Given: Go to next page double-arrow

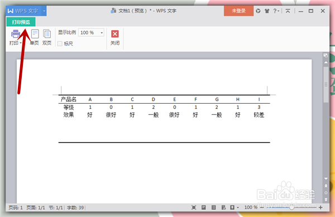Looking at the screenshot, I should pos(326,200).
